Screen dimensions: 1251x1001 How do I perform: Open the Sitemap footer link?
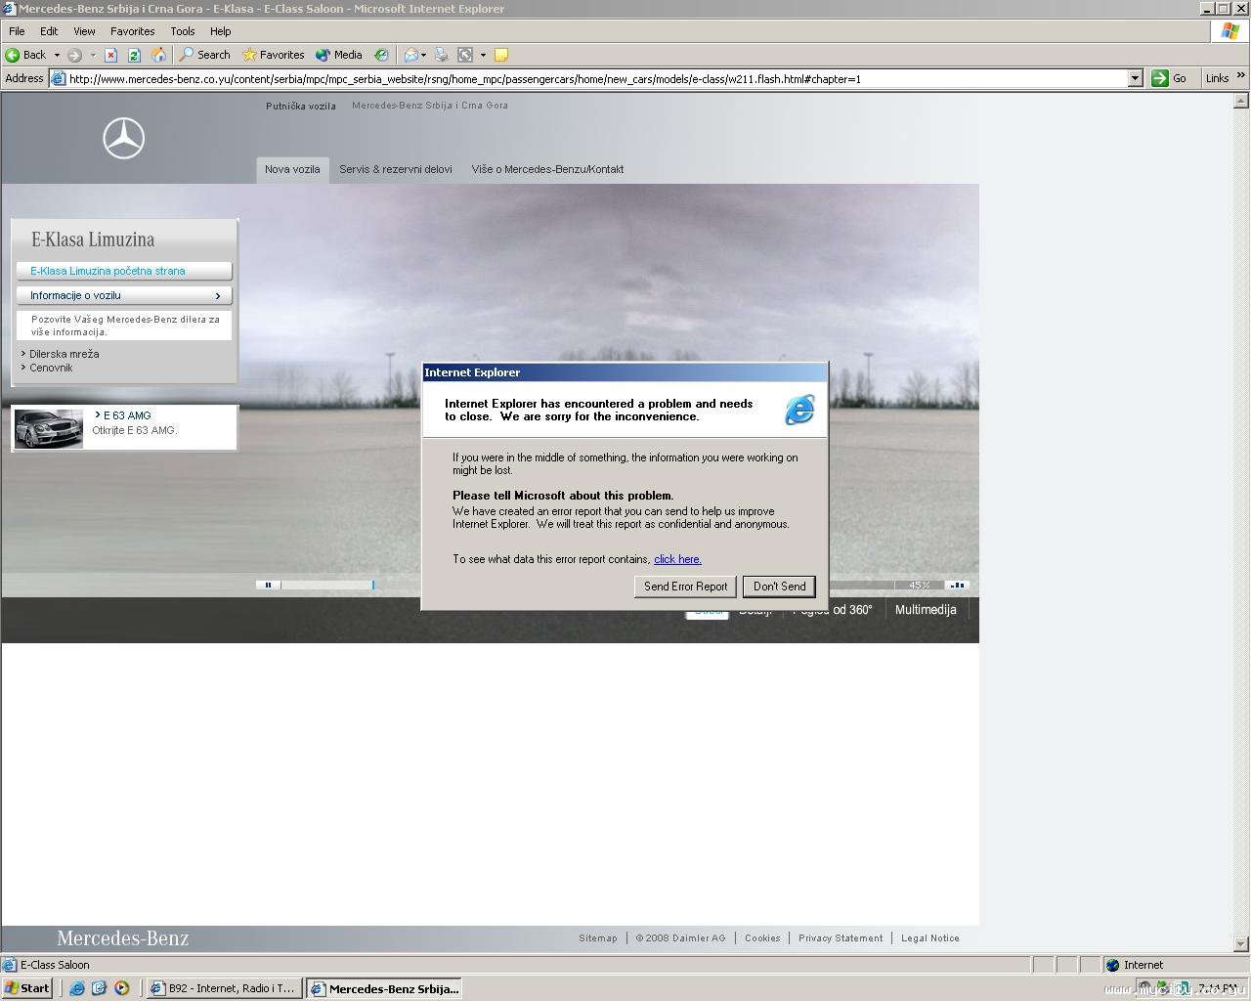(x=598, y=938)
